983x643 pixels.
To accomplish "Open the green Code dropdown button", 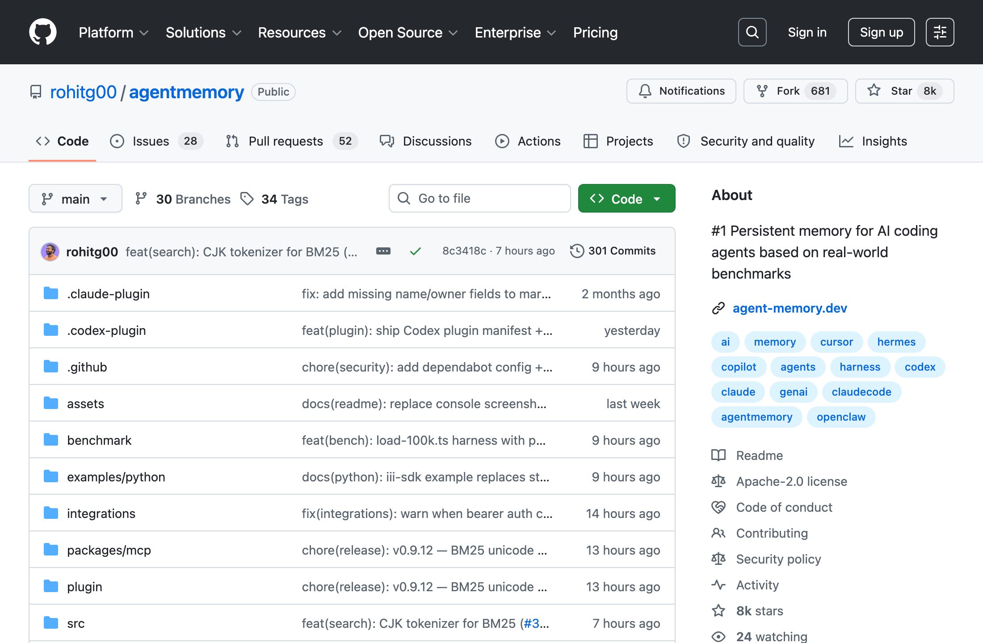I will tap(626, 198).
